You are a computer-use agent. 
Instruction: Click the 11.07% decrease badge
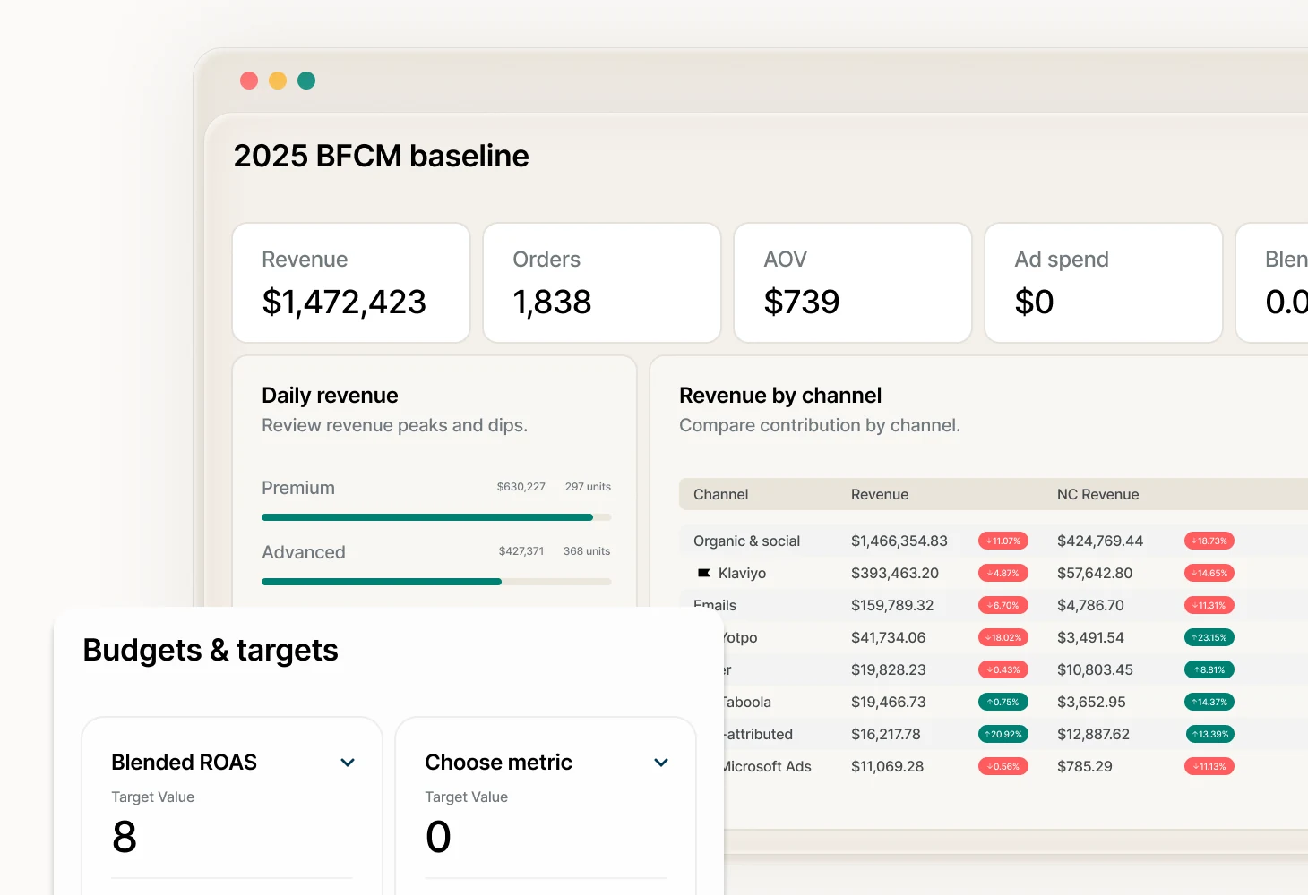click(1003, 541)
